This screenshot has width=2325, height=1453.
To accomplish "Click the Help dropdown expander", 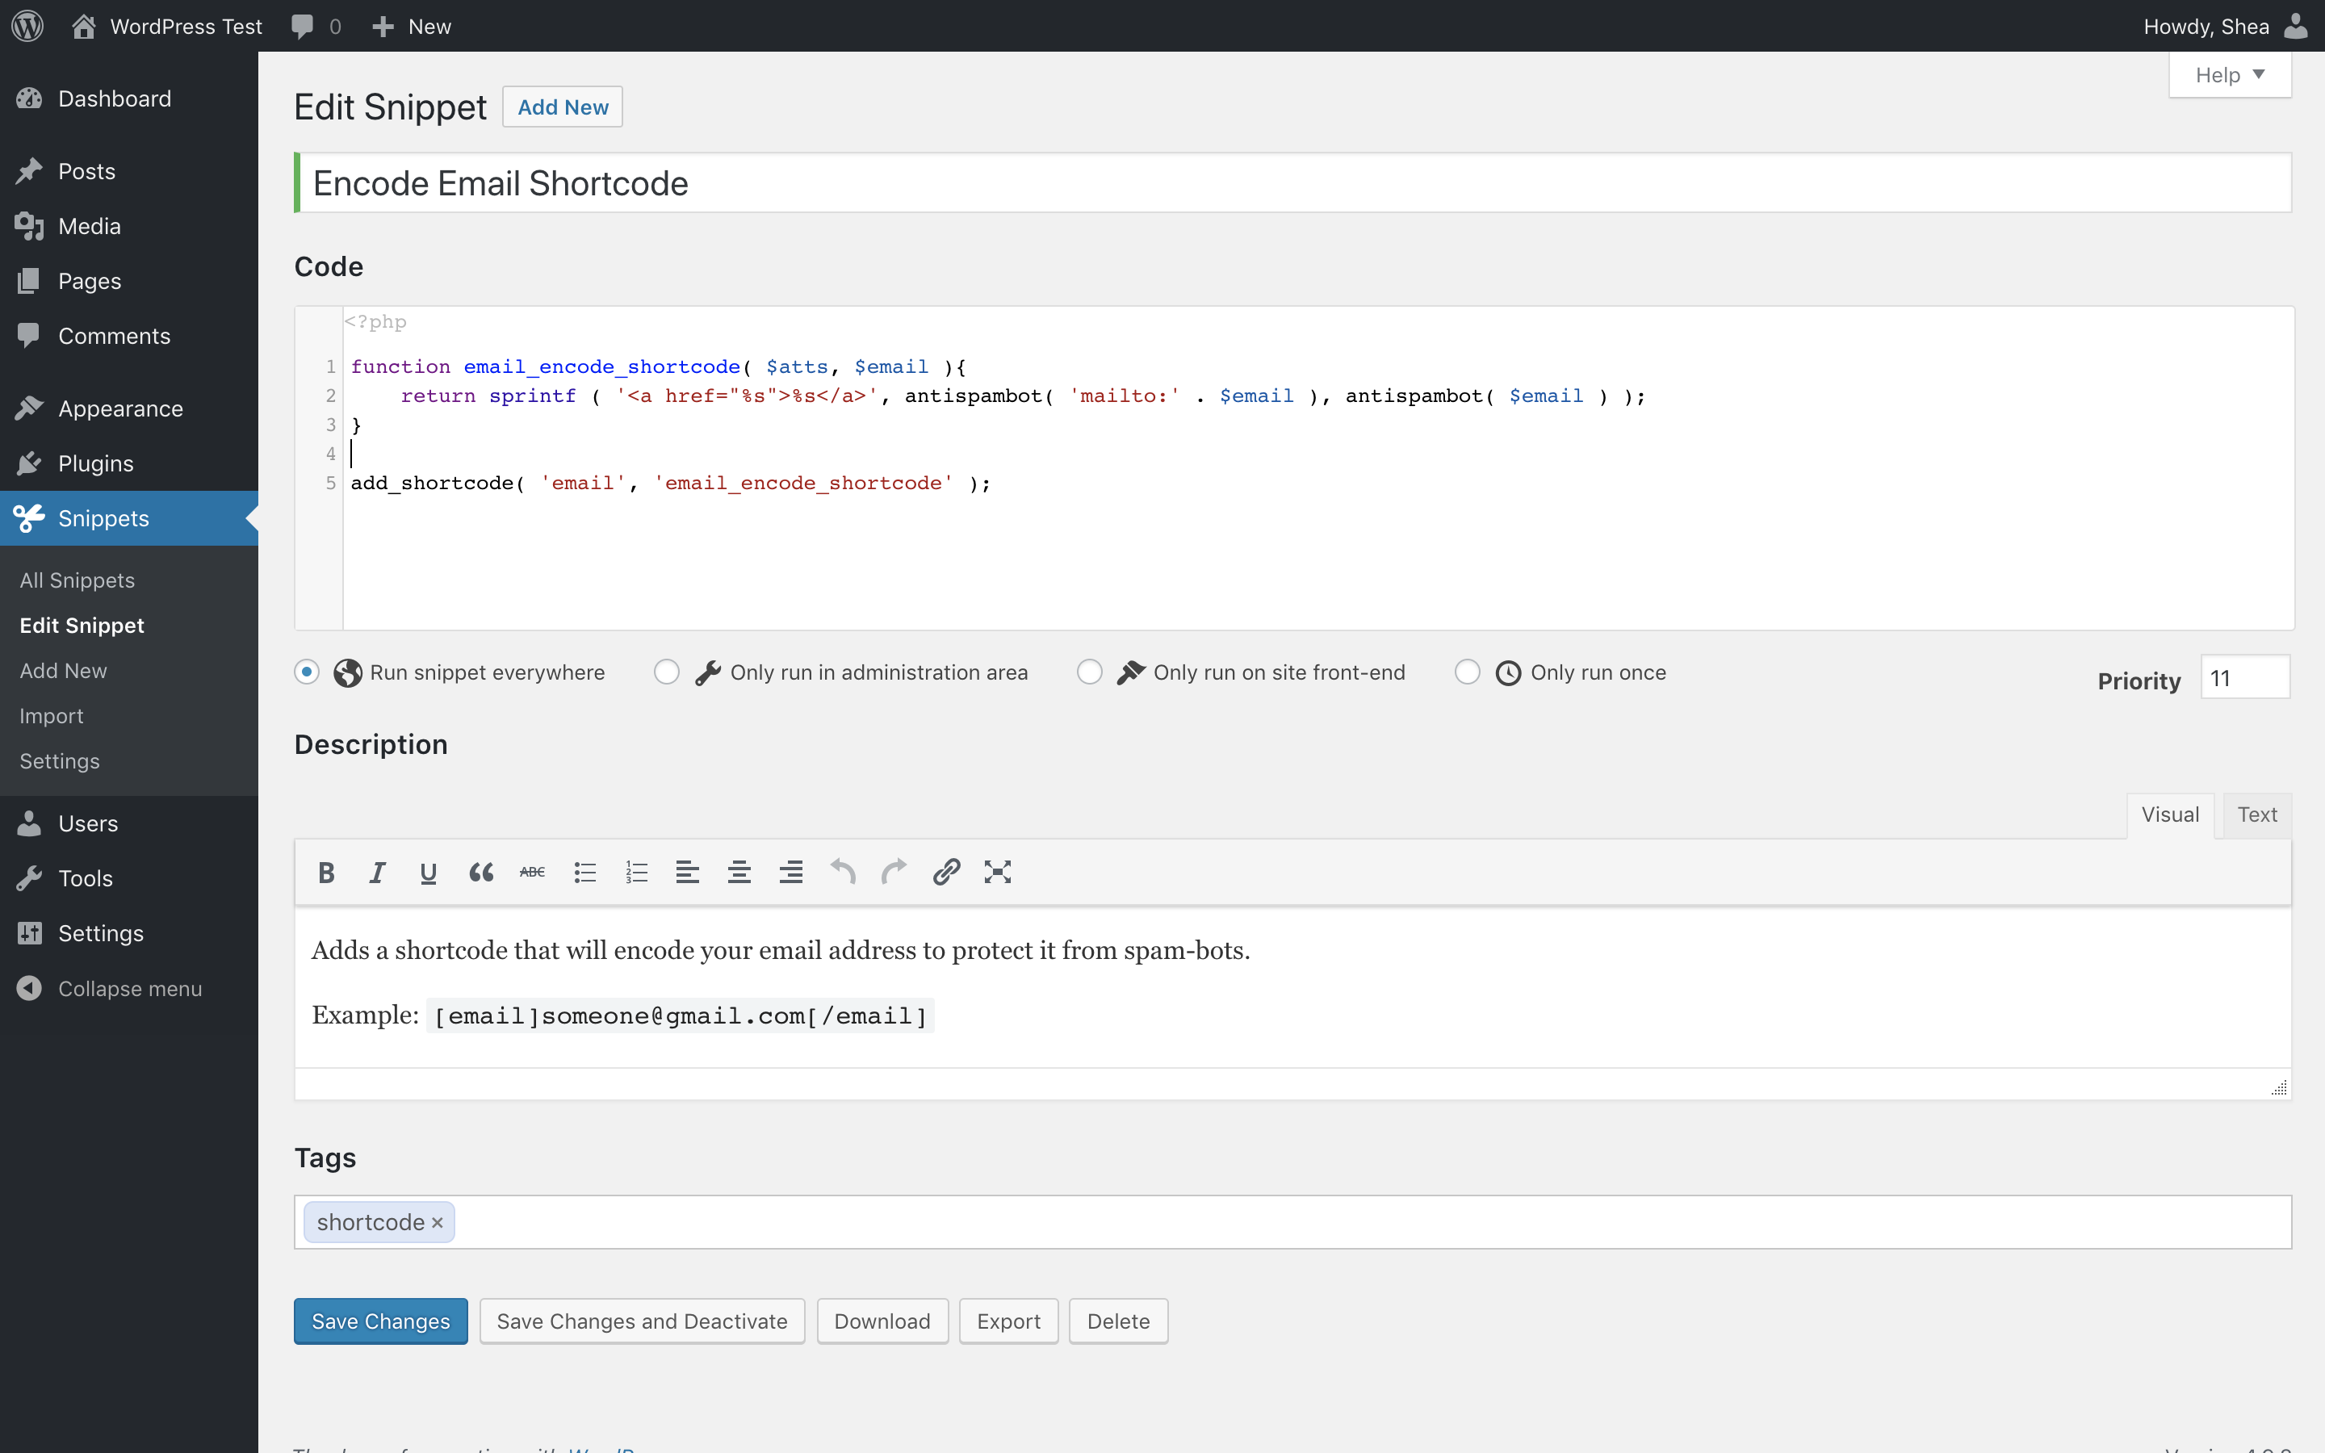I will pos(2231,75).
